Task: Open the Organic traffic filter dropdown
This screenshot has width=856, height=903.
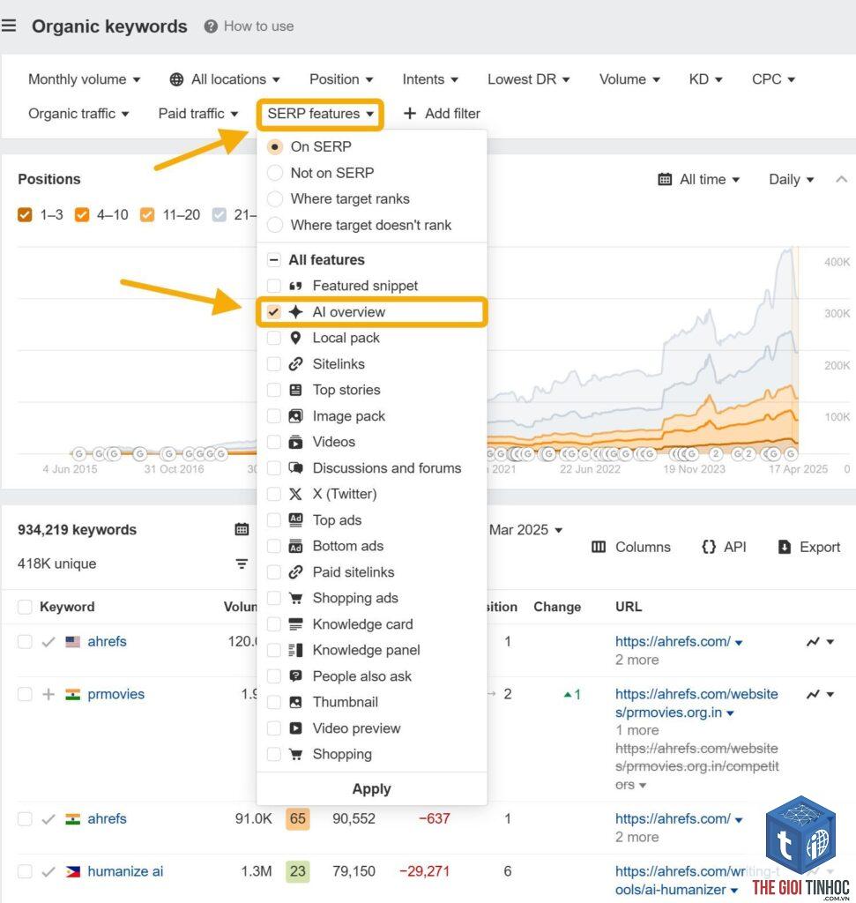Action: (x=78, y=114)
